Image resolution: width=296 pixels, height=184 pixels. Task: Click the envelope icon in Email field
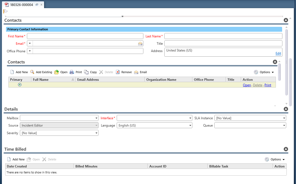click(140, 44)
